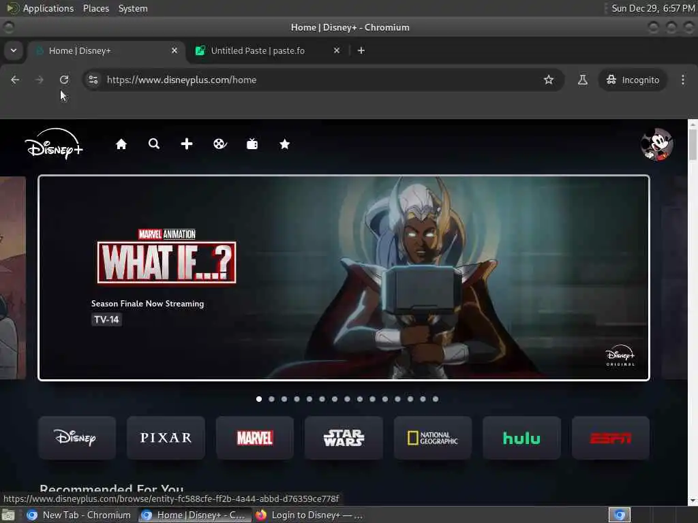Open the ESPN brand tile
Viewport: 698px width, 523px height.
[611, 438]
